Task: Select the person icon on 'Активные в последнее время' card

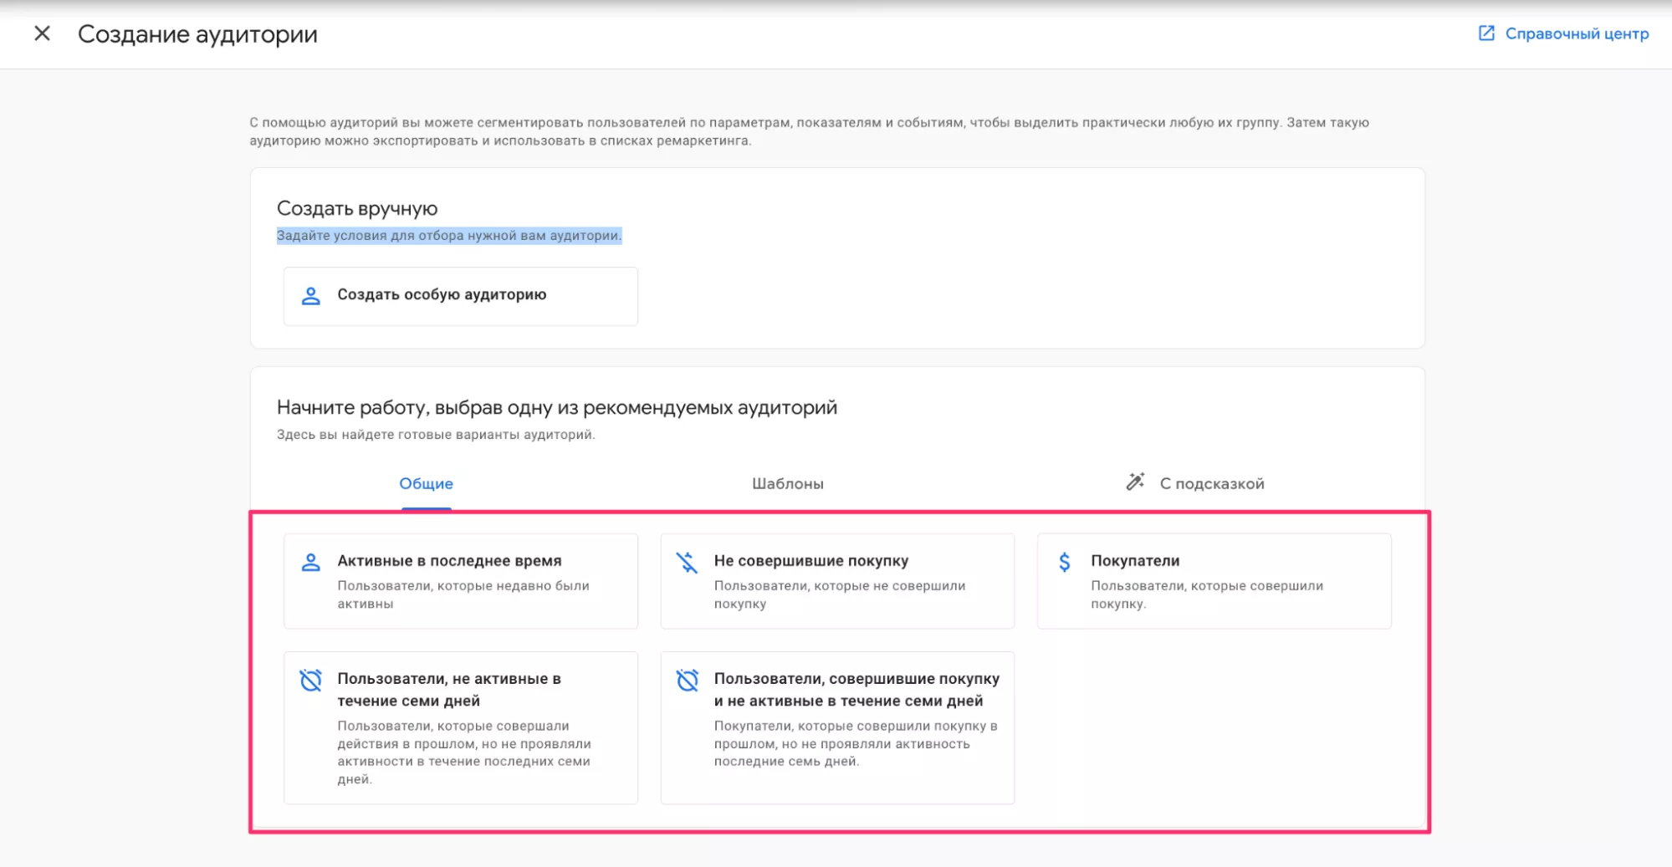Action: [311, 561]
